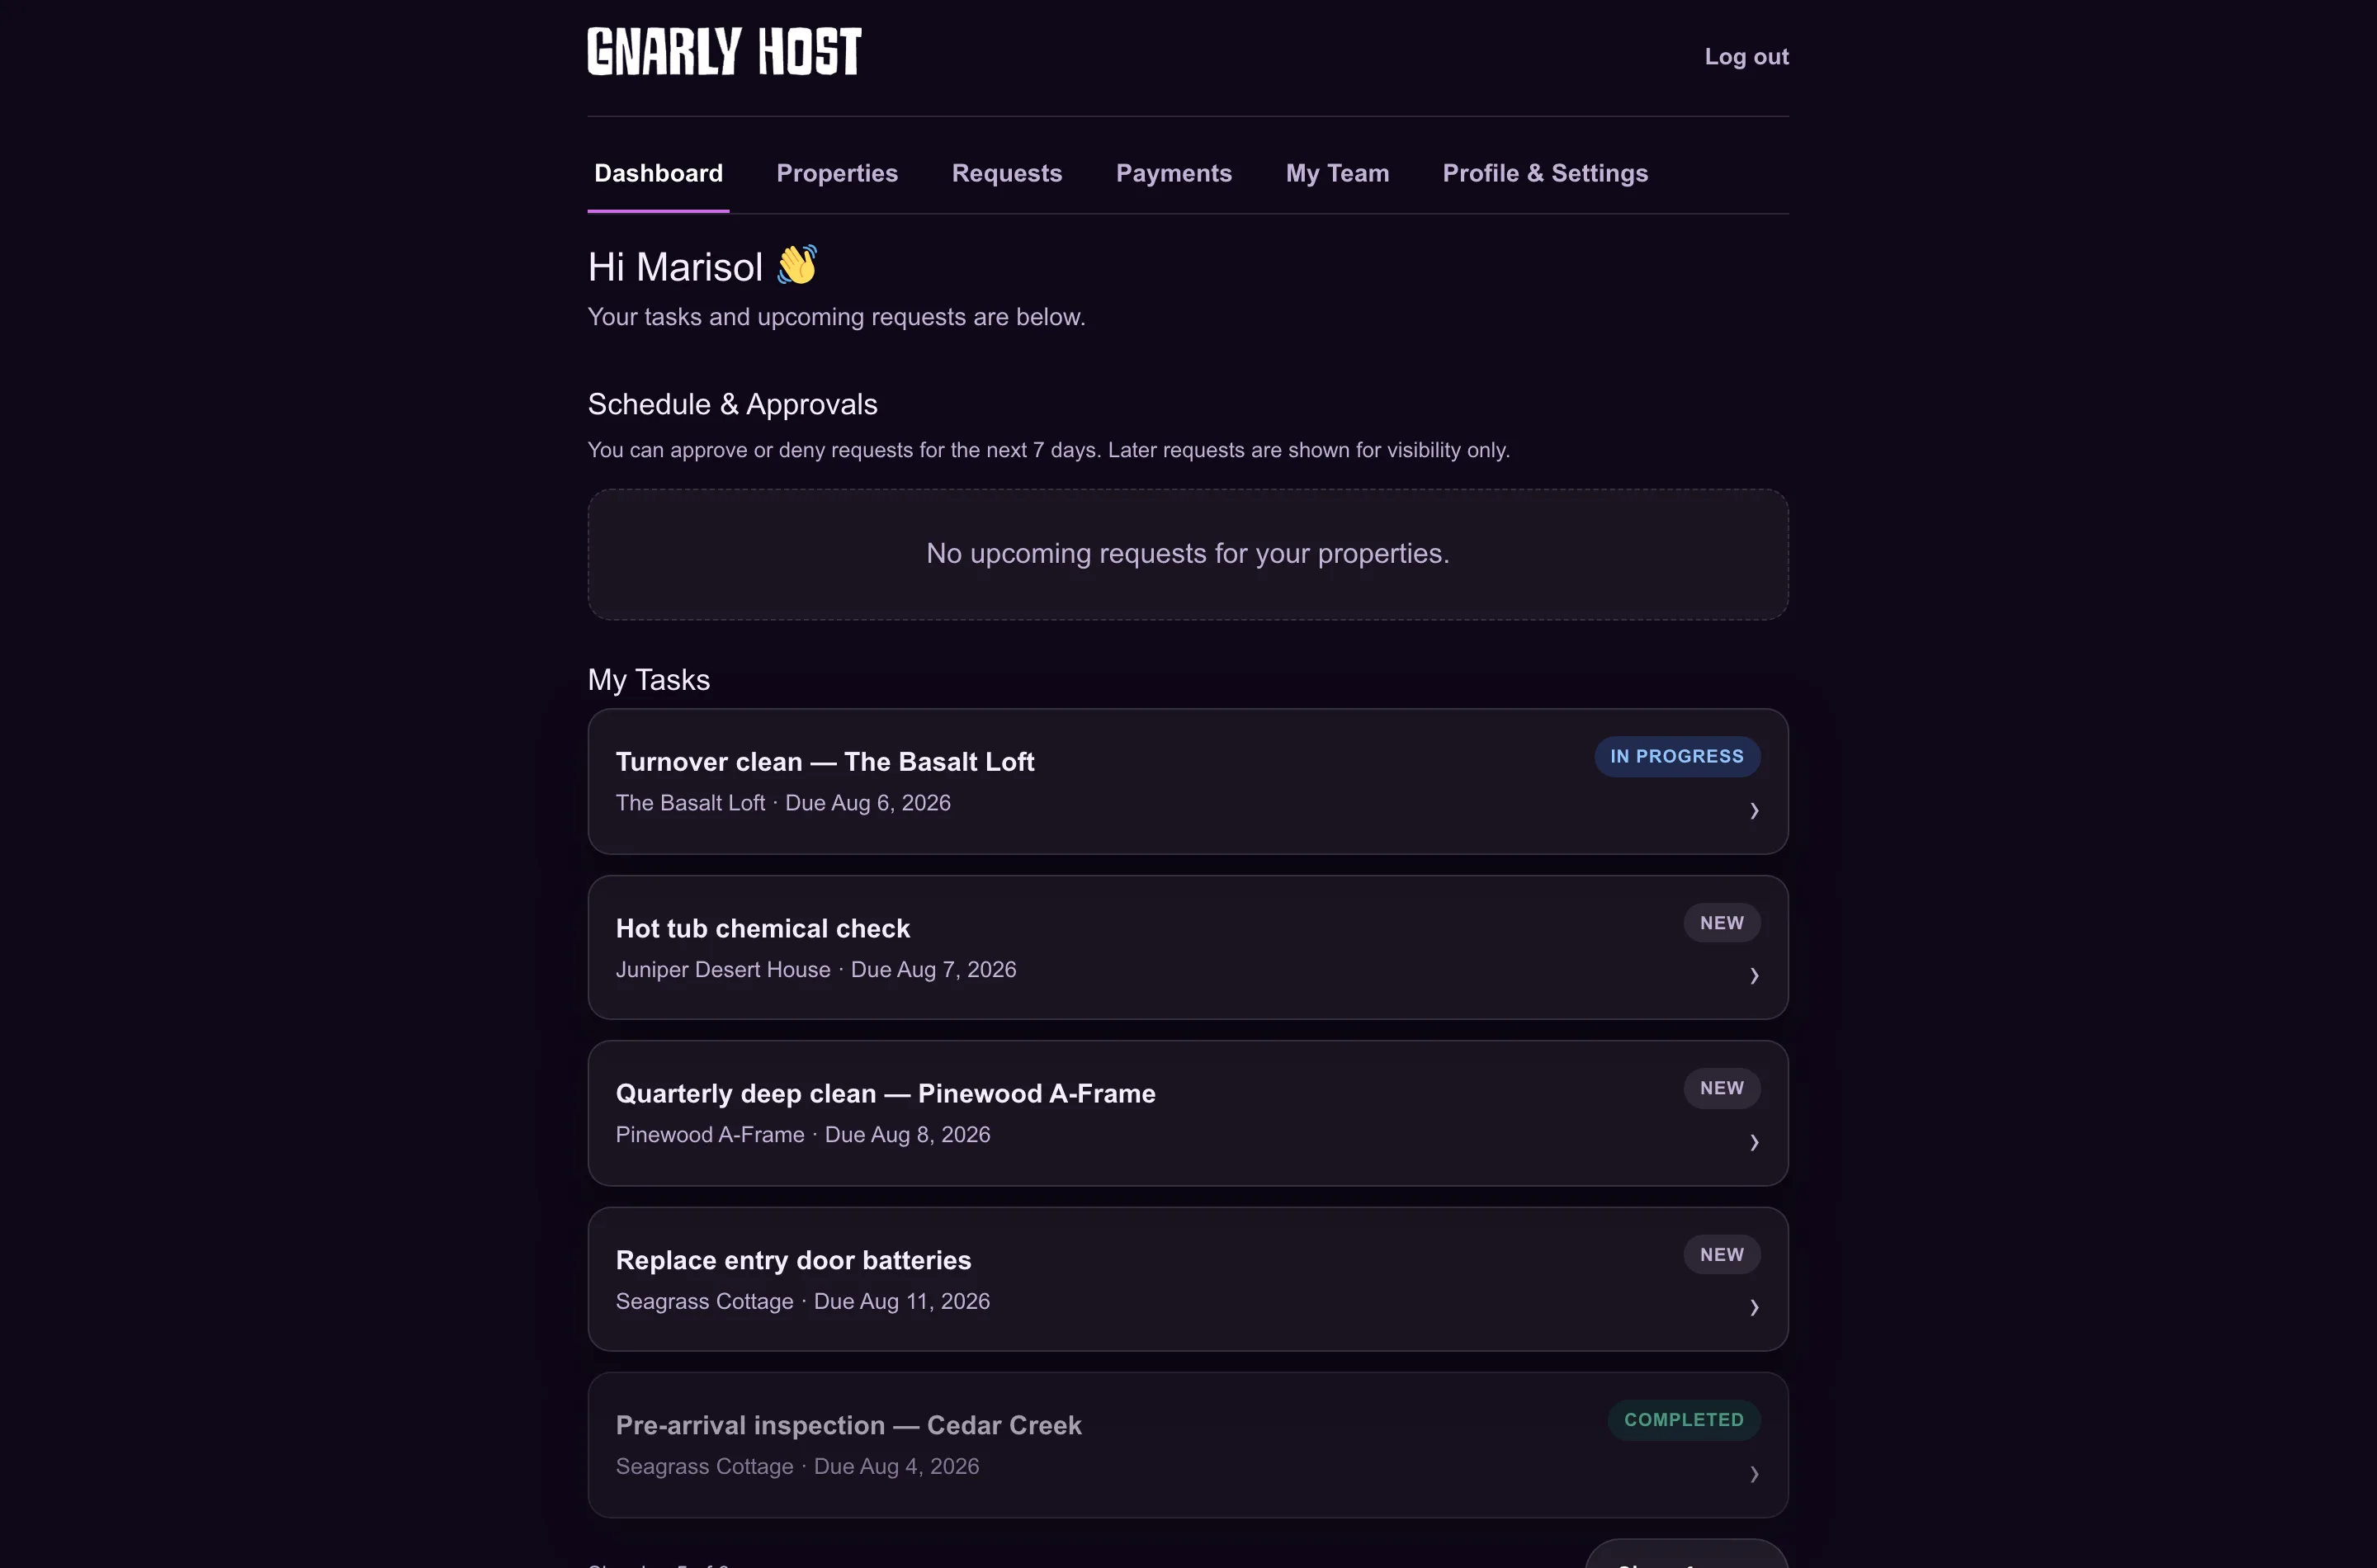This screenshot has height=1568, width=2377.
Task: Open Profile & Settings tab
Action: (1545, 173)
